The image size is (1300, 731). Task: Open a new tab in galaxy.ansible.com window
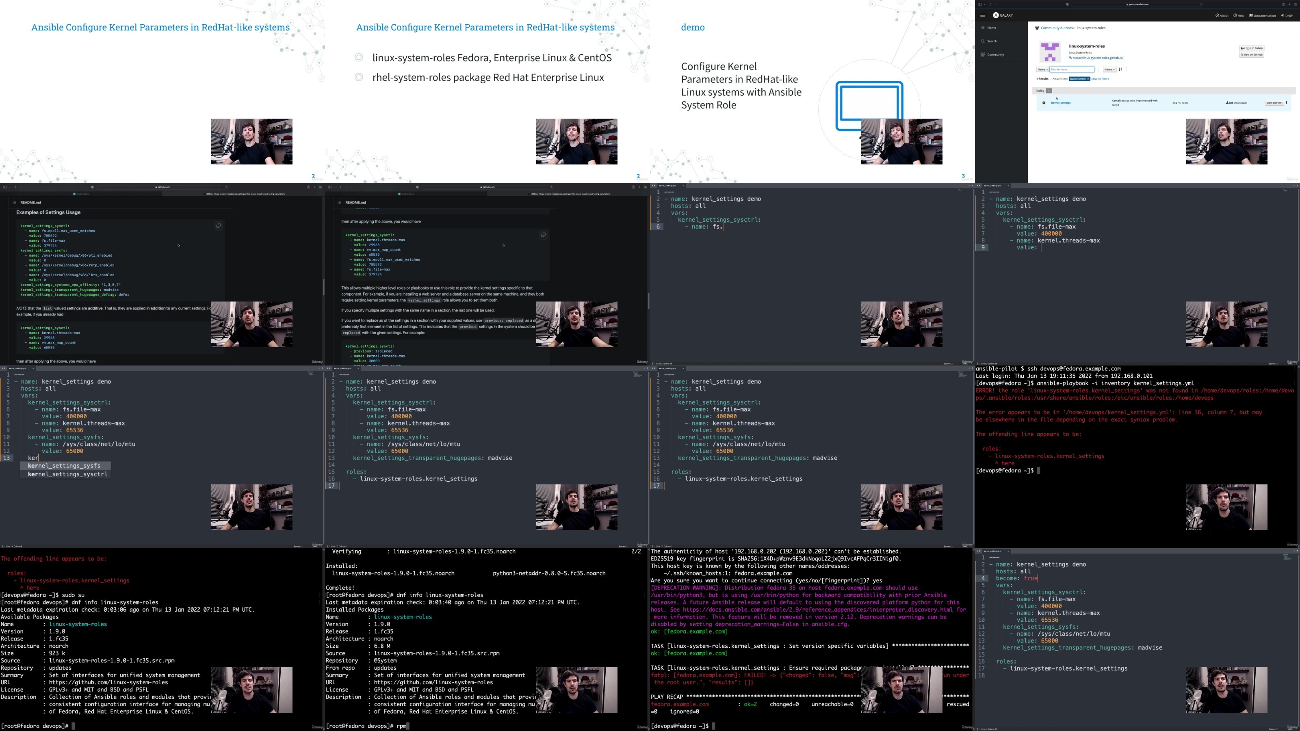tap(1289, 4)
